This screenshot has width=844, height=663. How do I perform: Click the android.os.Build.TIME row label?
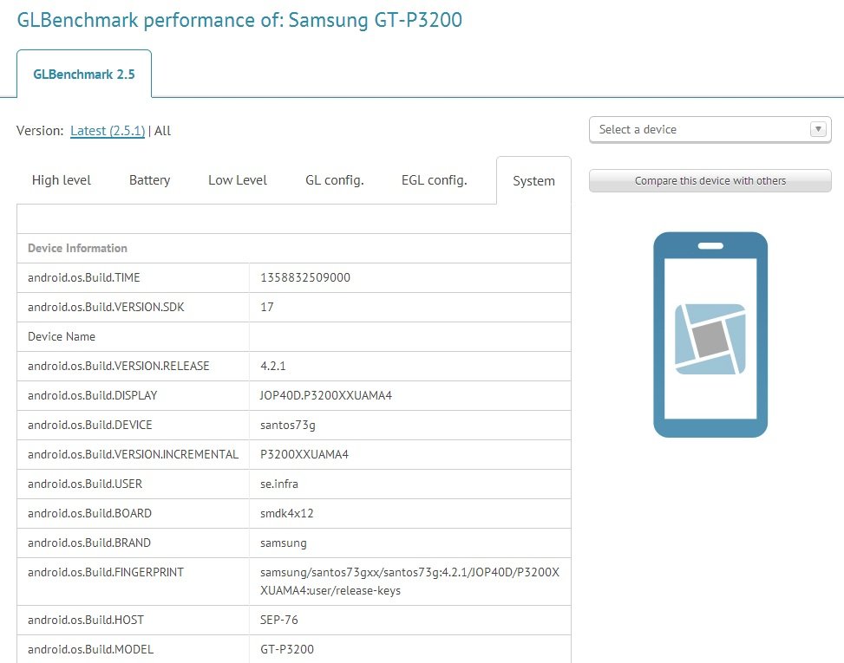(84, 277)
